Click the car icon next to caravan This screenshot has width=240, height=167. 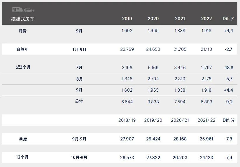(29, 10)
